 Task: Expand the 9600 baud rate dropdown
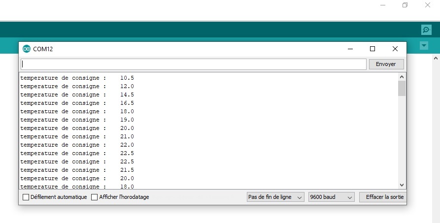point(331,197)
